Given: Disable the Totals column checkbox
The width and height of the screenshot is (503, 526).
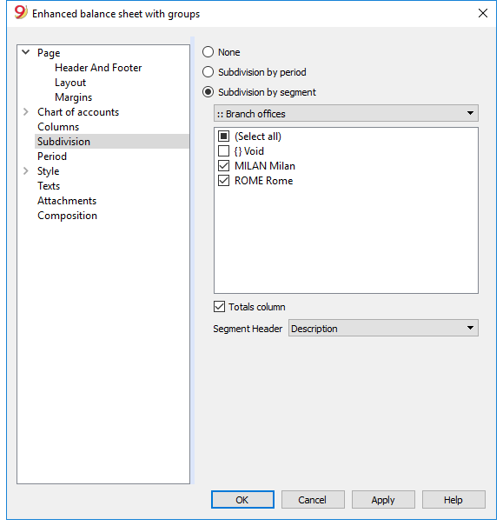Looking at the screenshot, I should coord(219,307).
